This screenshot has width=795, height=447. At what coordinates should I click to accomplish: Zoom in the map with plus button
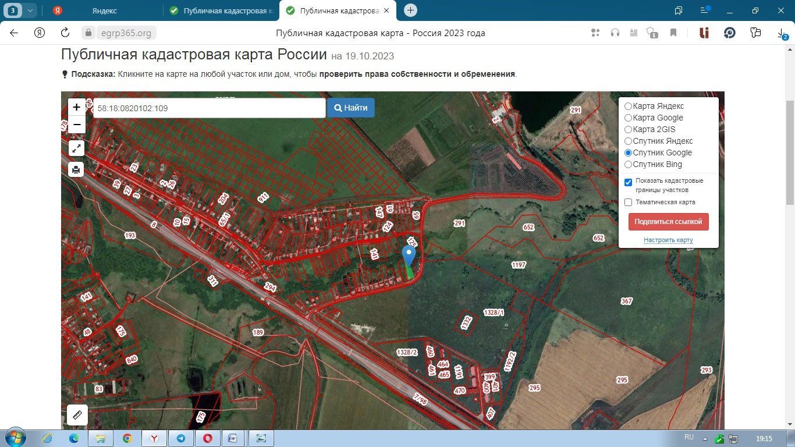click(x=77, y=107)
